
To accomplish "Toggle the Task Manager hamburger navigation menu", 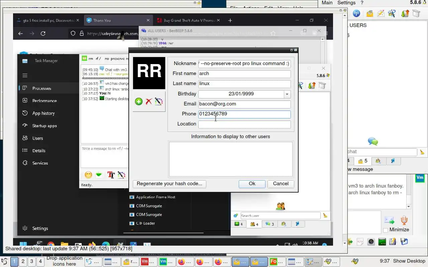I will point(25,75).
